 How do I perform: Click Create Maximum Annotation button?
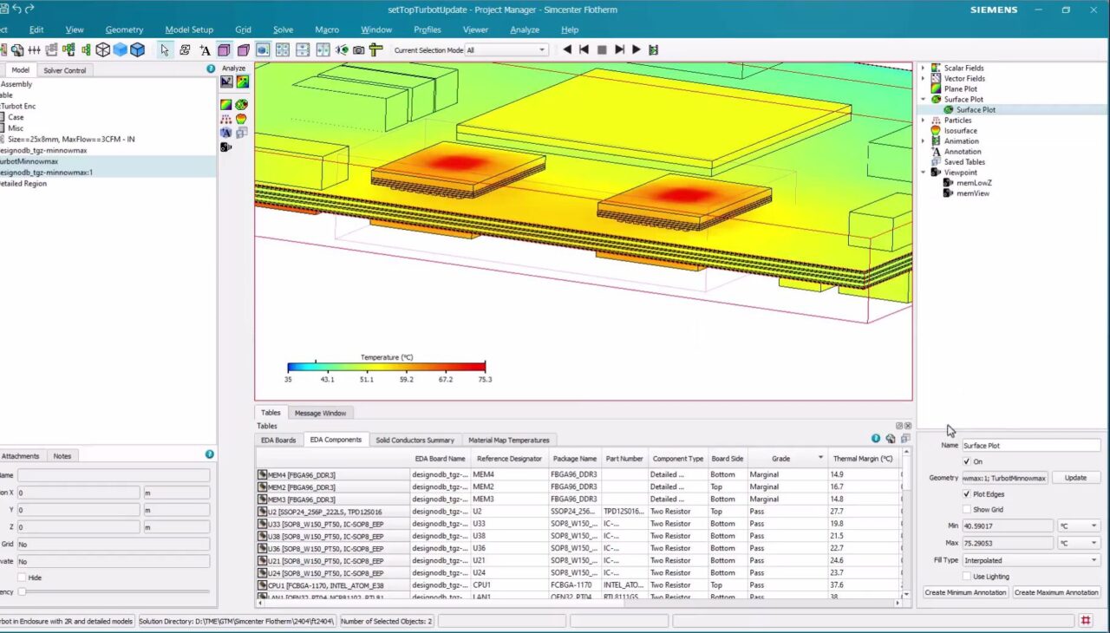click(1056, 593)
